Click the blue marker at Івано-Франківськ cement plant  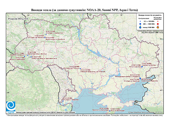pyautogui.click(x=31, y=57)
